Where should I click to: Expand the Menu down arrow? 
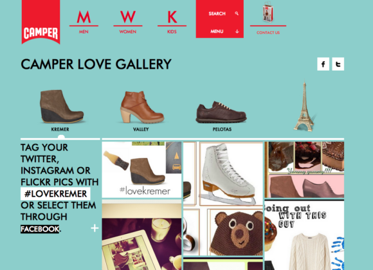[237, 32]
